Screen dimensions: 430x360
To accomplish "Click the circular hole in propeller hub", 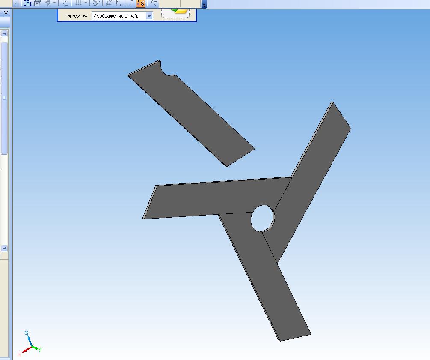I will click(x=262, y=218).
